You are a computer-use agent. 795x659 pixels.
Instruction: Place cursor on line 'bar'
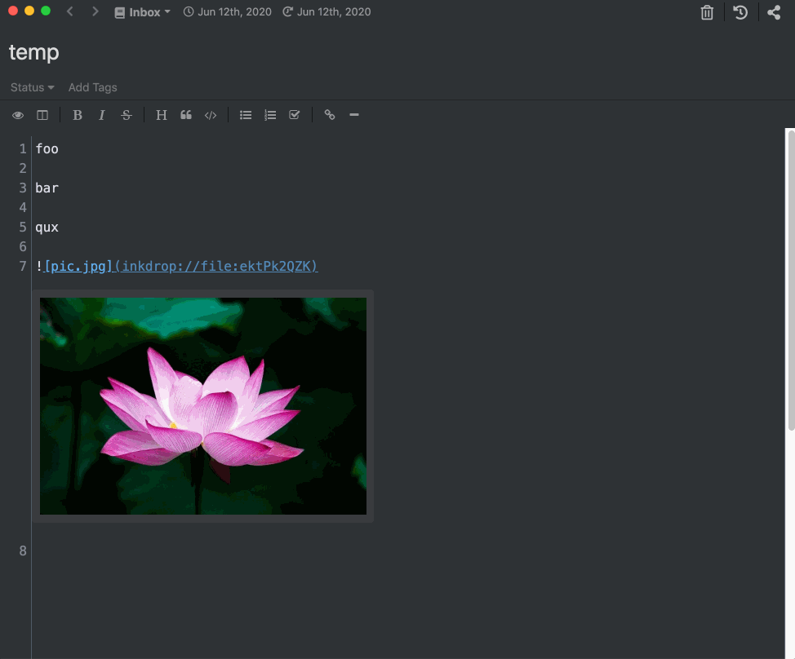click(47, 188)
